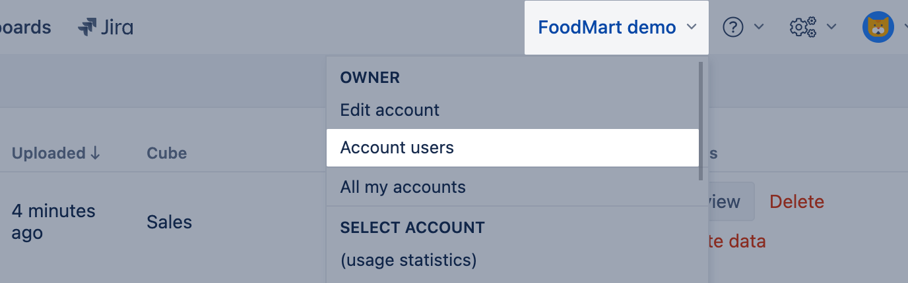The width and height of the screenshot is (908, 283).
Task: Expand the chevron beside the help icon
Action: (759, 27)
